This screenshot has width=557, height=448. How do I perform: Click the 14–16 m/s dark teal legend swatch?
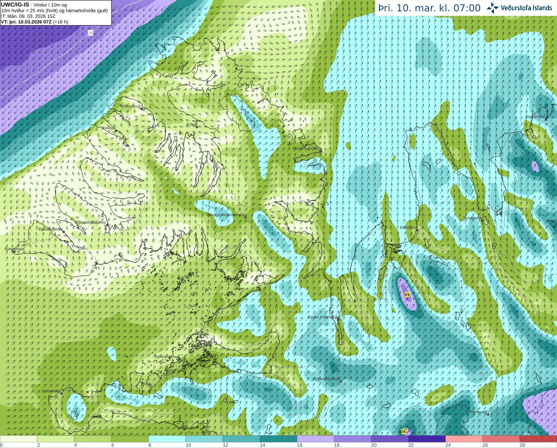tap(278, 439)
